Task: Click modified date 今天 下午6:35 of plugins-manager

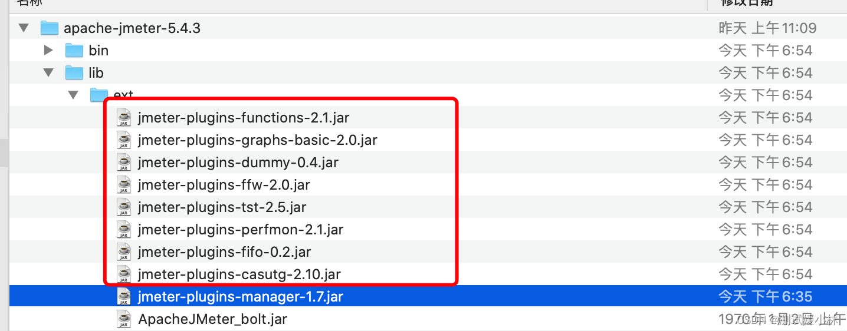Action: coord(766,297)
